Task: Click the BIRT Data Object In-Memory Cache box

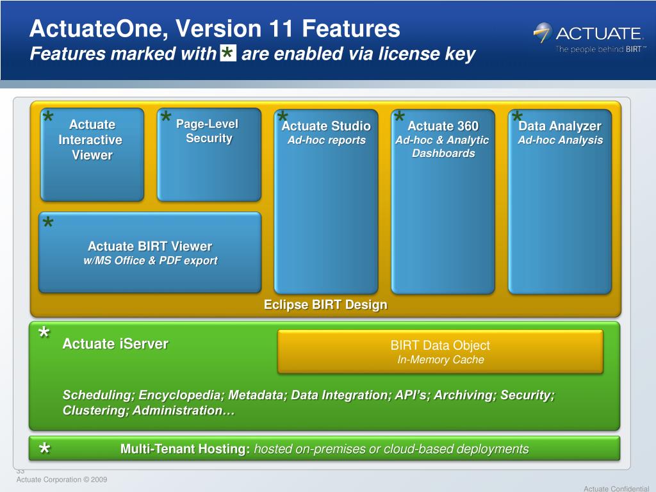Action: pyautogui.click(x=441, y=352)
